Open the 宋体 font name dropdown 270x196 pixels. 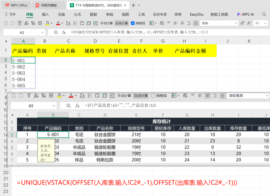pos(236,23)
